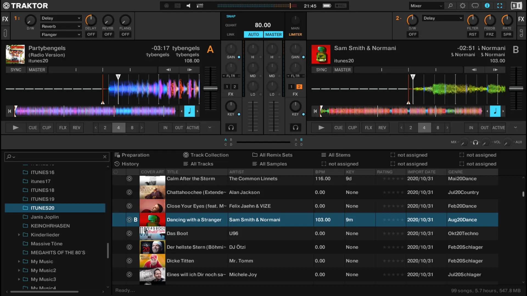The height and width of the screenshot is (296, 527).
Task: Set loop size 8 on deck B
Action: (x=438, y=128)
